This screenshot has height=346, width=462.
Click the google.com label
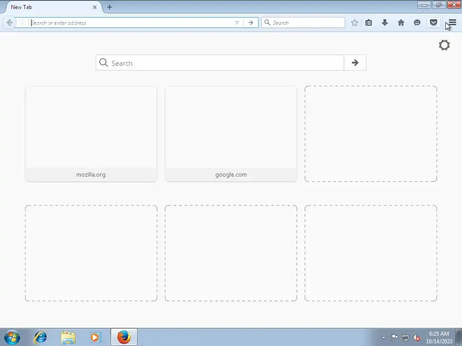231,174
